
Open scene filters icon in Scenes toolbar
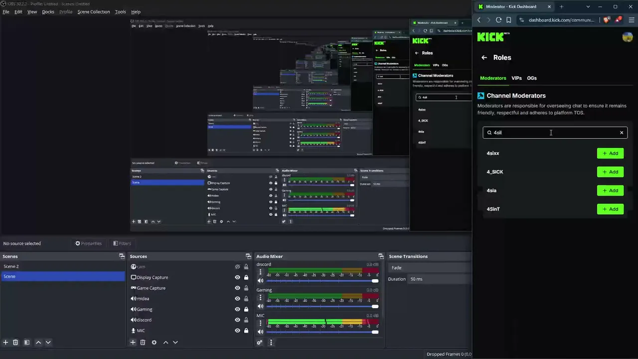[27, 343]
